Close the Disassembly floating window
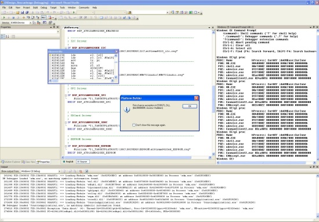 tap(117, 51)
